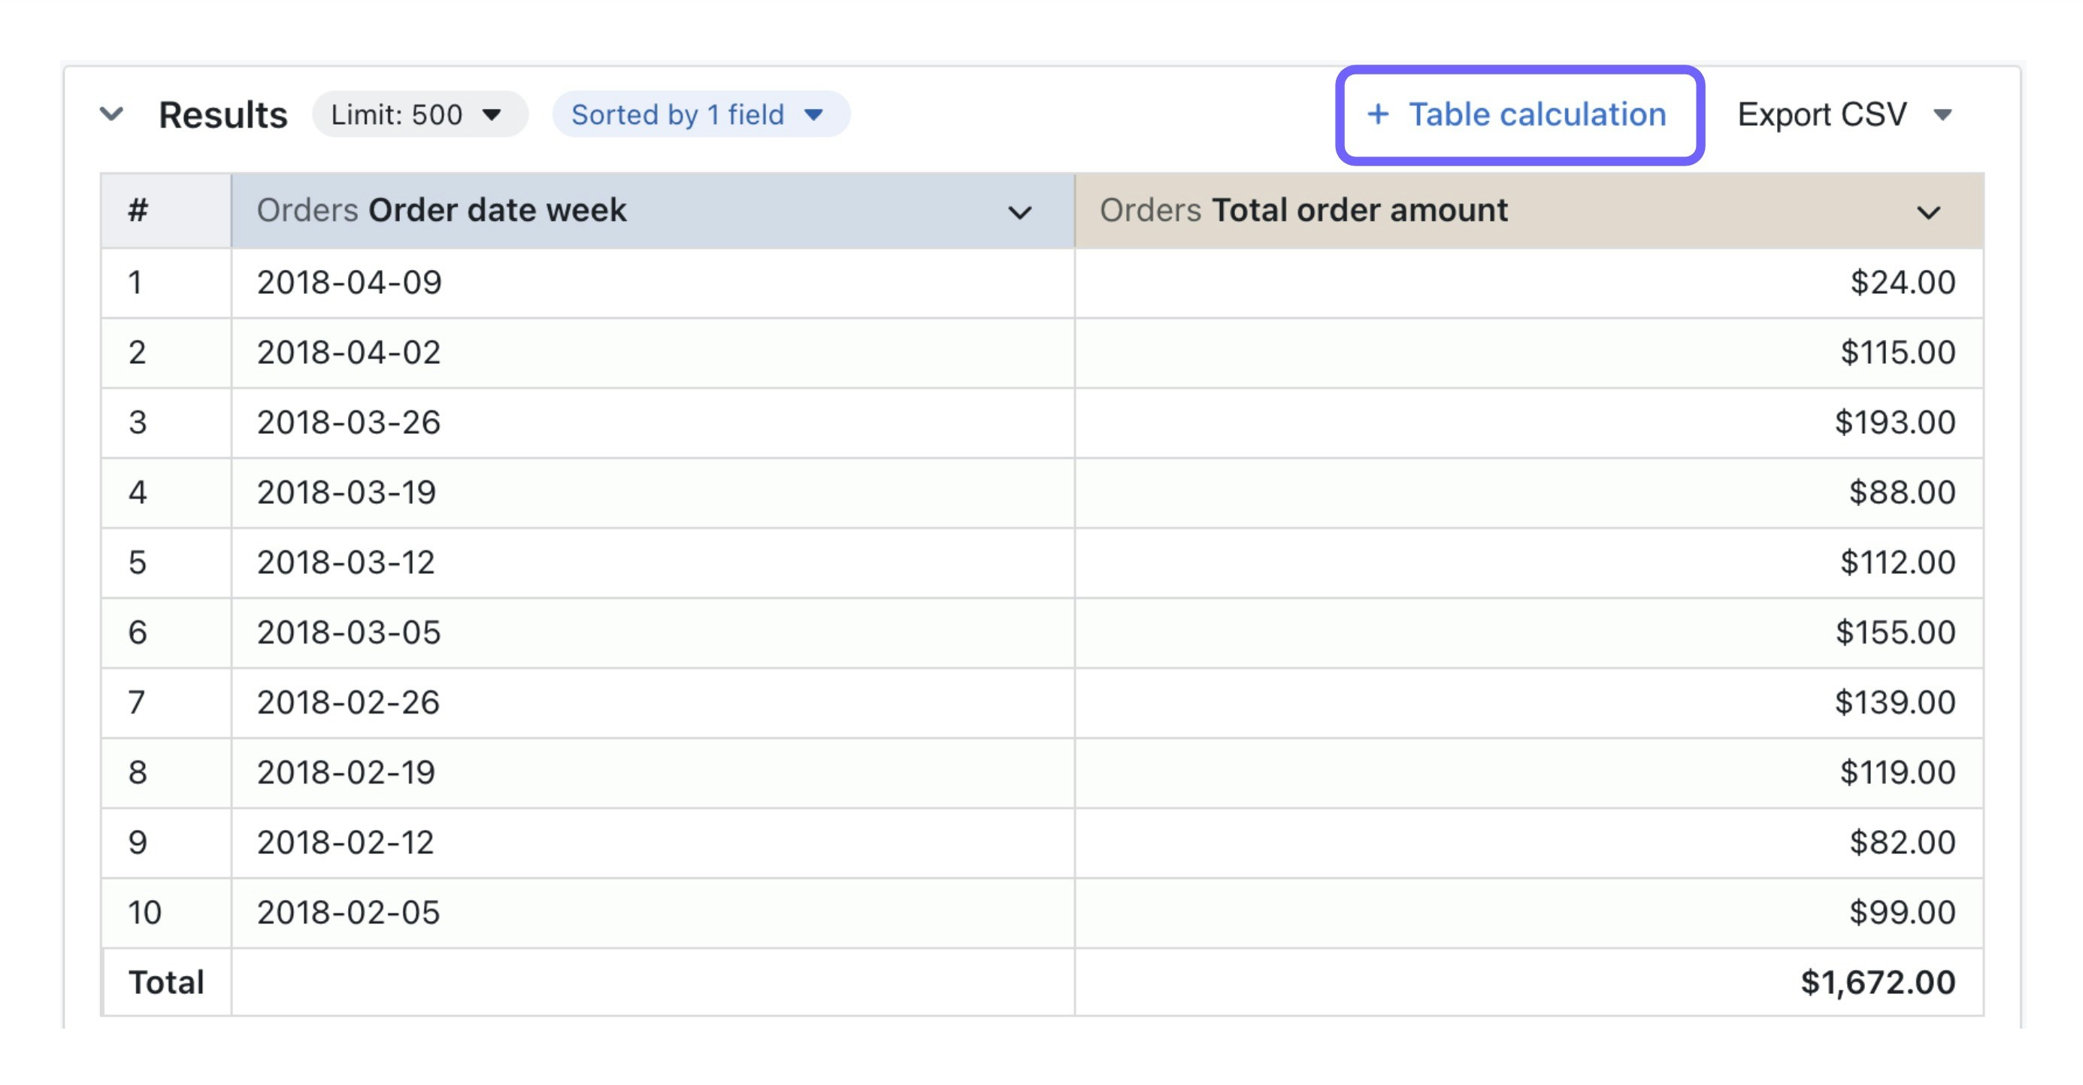Click the $1,672.00 total value
Viewport: 2083px width, 1085px height.
tap(1877, 982)
